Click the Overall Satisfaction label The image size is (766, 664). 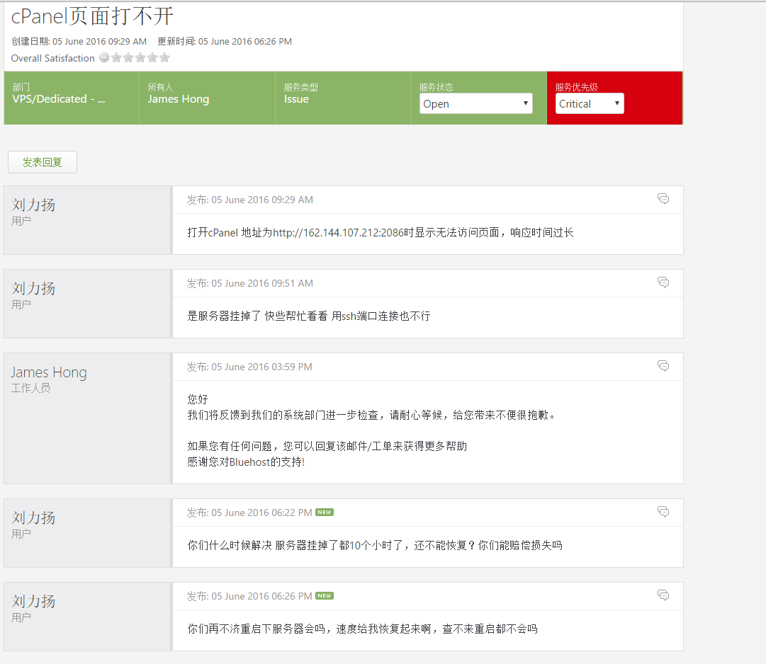click(x=52, y=58)
